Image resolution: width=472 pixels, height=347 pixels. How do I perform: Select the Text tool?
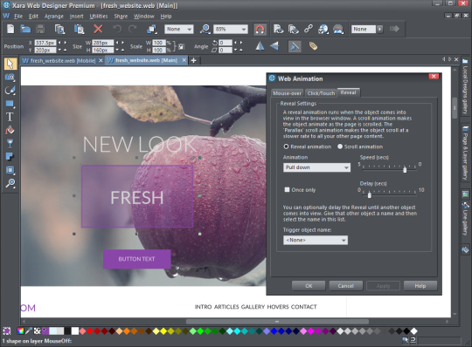10,117
